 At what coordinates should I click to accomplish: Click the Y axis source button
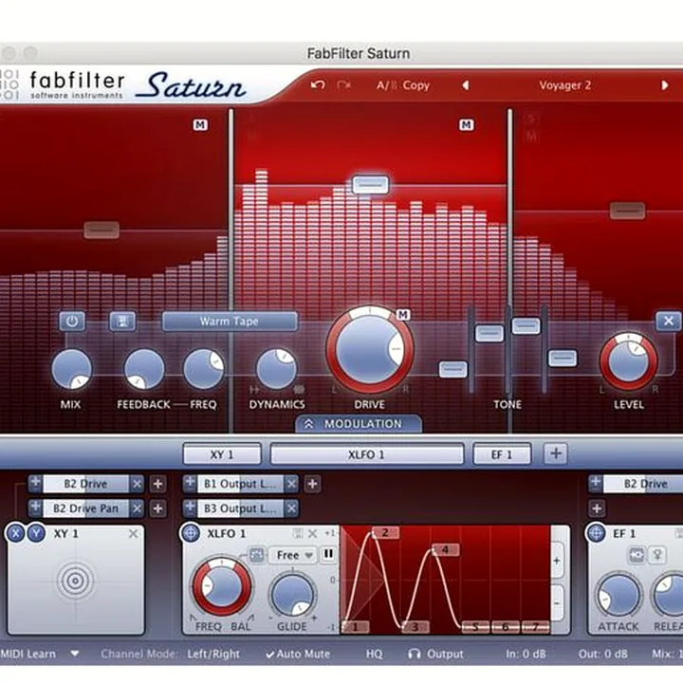click(37, 533)
